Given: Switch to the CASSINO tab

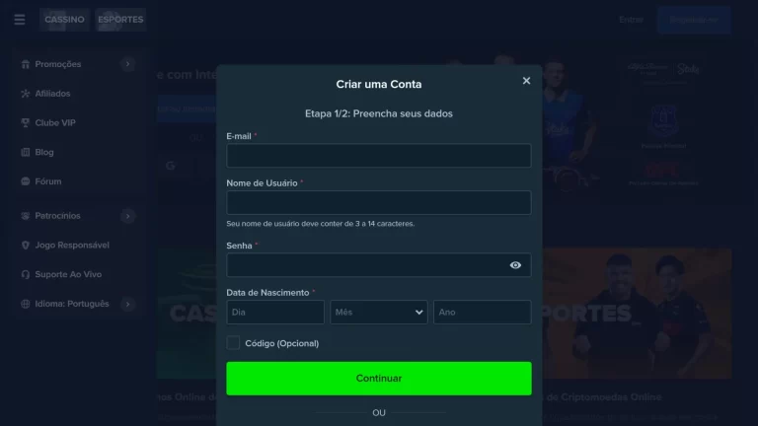Looking at the screenshot, I should (64, 20).
